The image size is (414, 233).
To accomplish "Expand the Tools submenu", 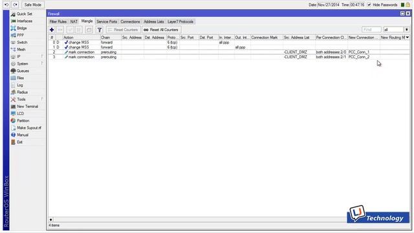I will pos(27,100).
